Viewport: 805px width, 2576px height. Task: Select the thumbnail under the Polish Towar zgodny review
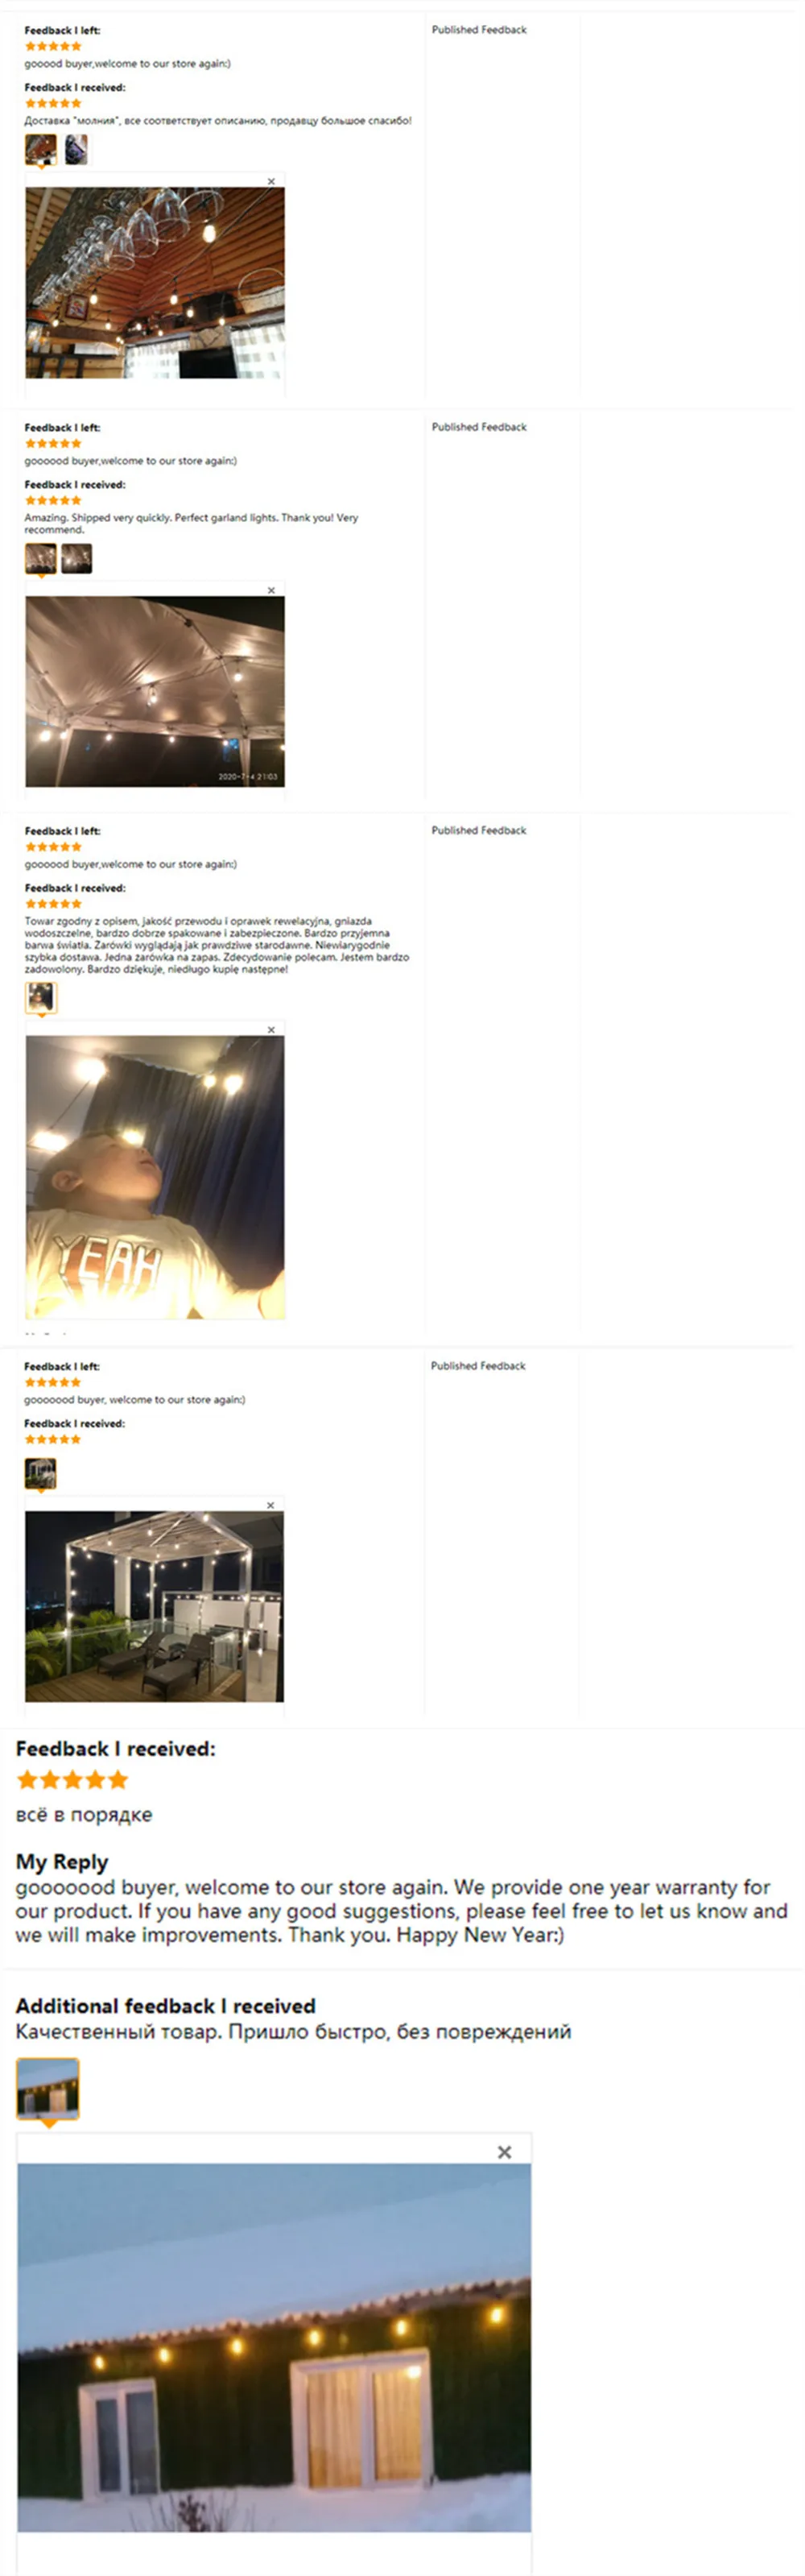pos(41,997)
